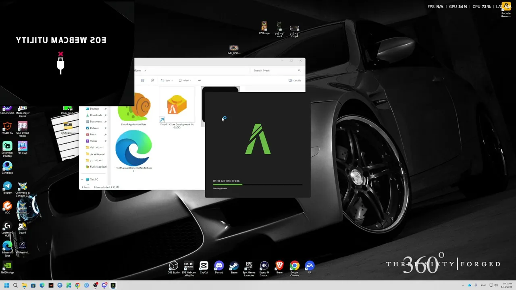Open FACEIT AC desktop shortcut
This screenshot has height=290, width=516.
[7, 128]
